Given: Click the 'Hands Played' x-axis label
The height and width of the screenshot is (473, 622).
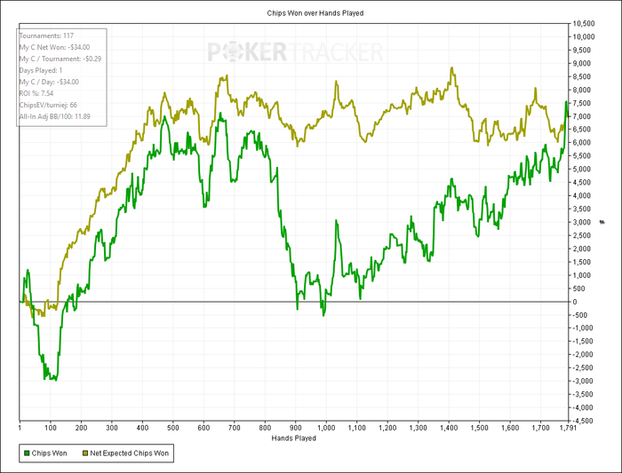Looking at the screenshot, I should [294, 438].
